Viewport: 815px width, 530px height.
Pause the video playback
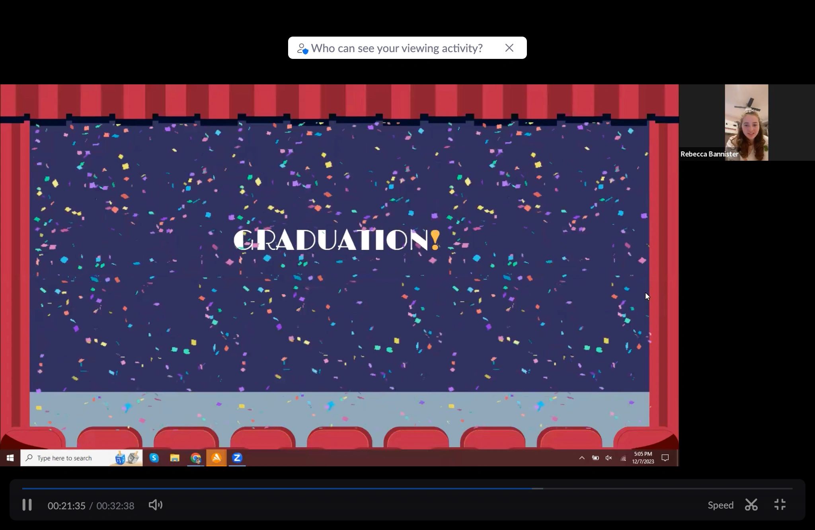(27, 505)
